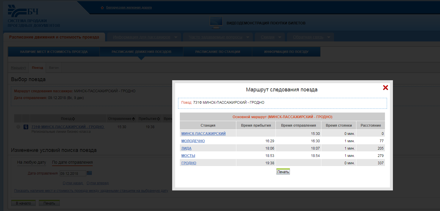This screenshot has width=440, height=211.
Task: Select the На любую дату option
Action: coord(31,162)
